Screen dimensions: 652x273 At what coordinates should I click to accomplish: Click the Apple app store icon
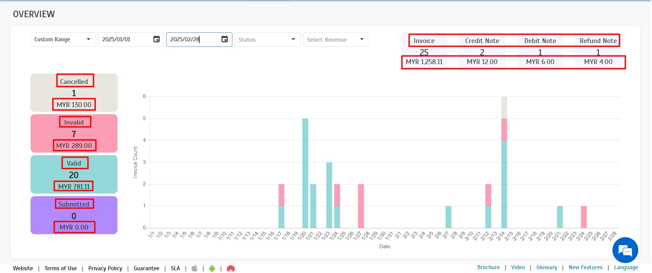point(194,268)
